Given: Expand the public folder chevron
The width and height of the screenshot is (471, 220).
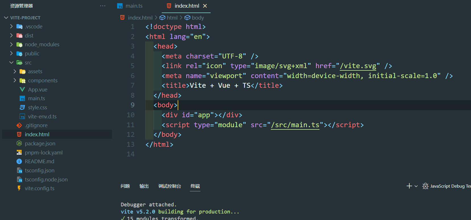Looking at the screenshot, I should (11, 53).
